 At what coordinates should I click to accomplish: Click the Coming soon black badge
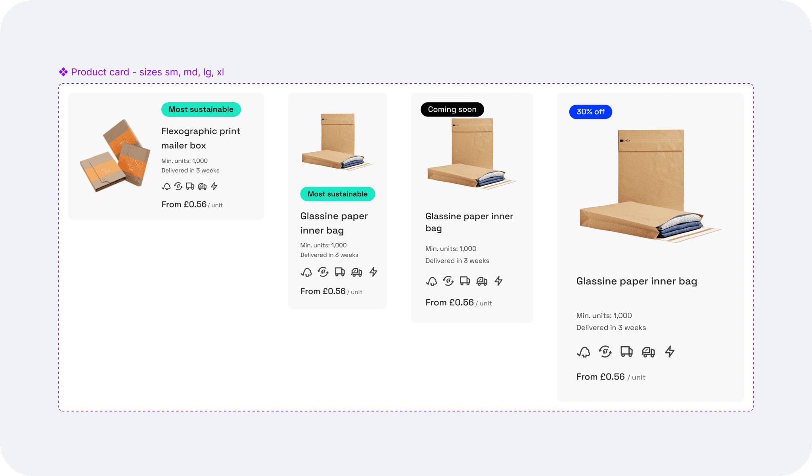point(452,109)
